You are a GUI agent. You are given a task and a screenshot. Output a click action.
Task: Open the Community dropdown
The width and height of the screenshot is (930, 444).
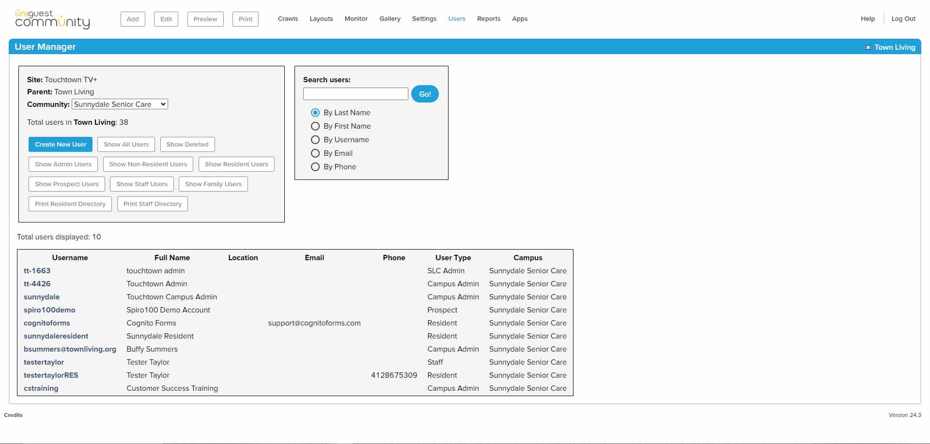point(120,104)
